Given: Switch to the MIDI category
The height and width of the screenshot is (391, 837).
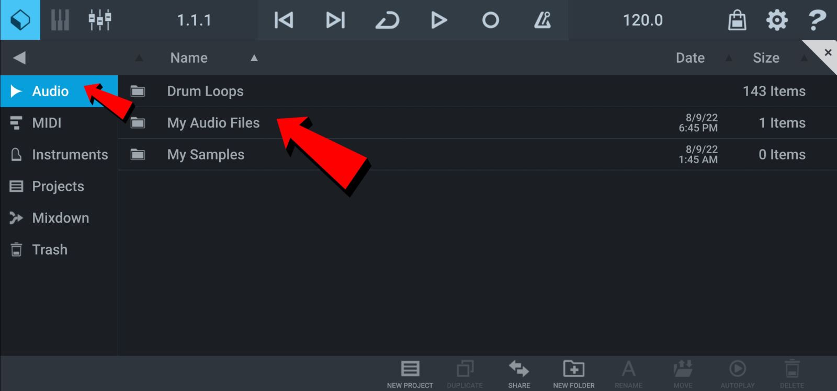Looking at the screenshot, I should click(47, 123).
